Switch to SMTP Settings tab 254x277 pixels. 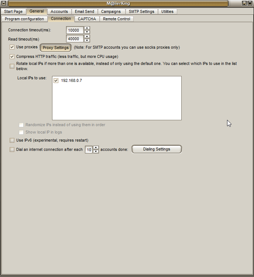(141, 11)
